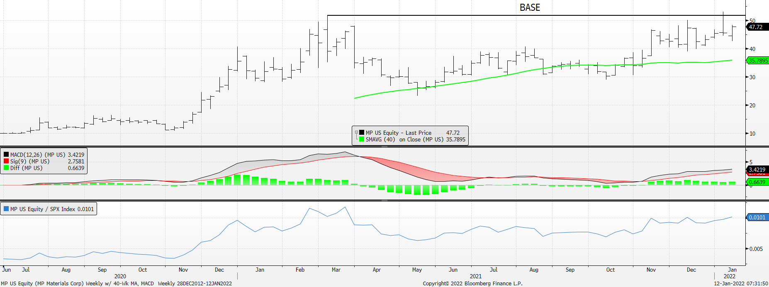Collapse the MP US Equity legend tree
Viewport: 769px width, 287px height.
click(356, 133)
